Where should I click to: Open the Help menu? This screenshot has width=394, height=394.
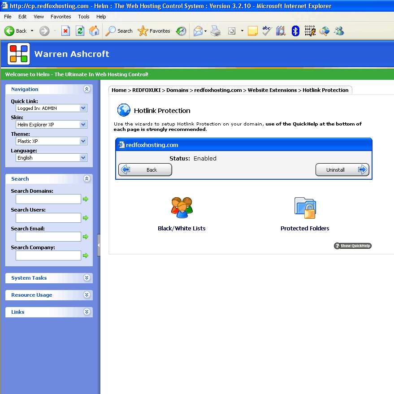tap(101, 17)
